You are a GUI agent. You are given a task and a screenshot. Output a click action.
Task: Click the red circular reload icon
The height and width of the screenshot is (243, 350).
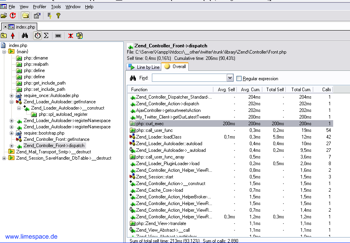pyautogui.click(x=13, y=16)
